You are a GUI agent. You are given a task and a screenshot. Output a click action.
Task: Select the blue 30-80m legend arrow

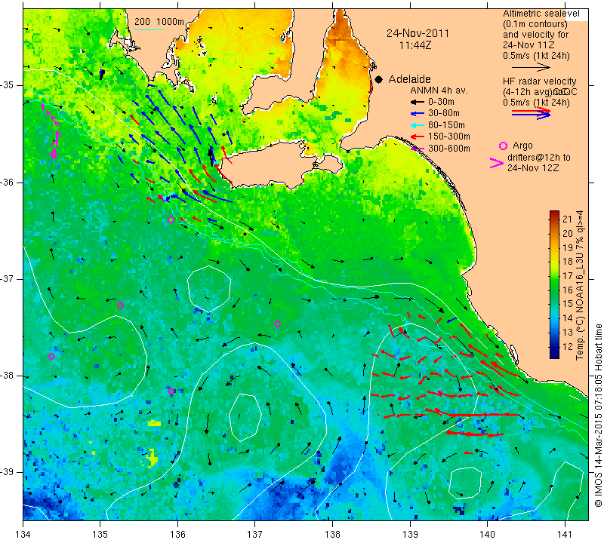tap(417, 114)
